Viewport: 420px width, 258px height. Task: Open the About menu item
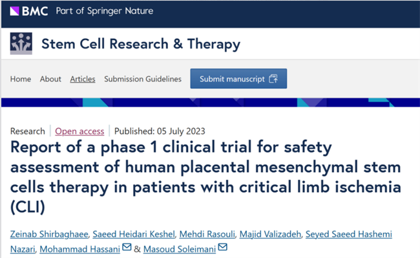tap(50, 79)
